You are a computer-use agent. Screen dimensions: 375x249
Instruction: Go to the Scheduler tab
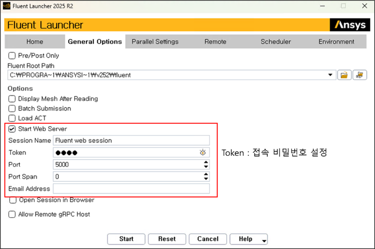[x=276, y=41]
